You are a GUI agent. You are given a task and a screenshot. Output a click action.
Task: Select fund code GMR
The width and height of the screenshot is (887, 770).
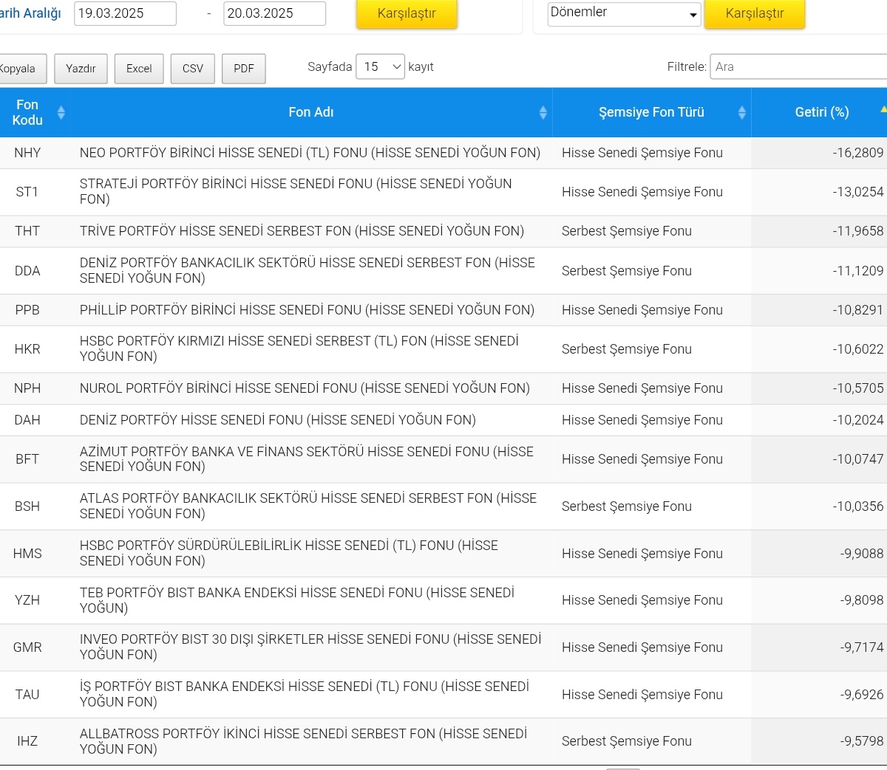pos(27,647)
